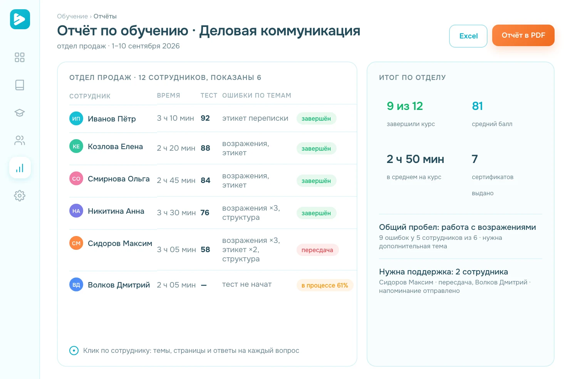The image size is (570, 379).
Task: Open the courses book icon in sidebar
Action: click(20, 85)
